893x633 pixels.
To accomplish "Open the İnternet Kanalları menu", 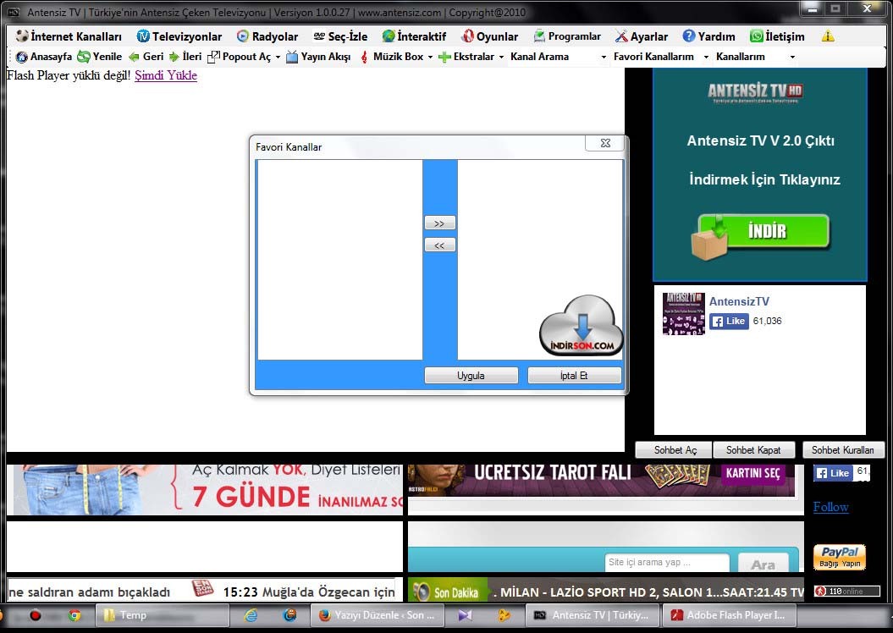I will coord(69,36).
